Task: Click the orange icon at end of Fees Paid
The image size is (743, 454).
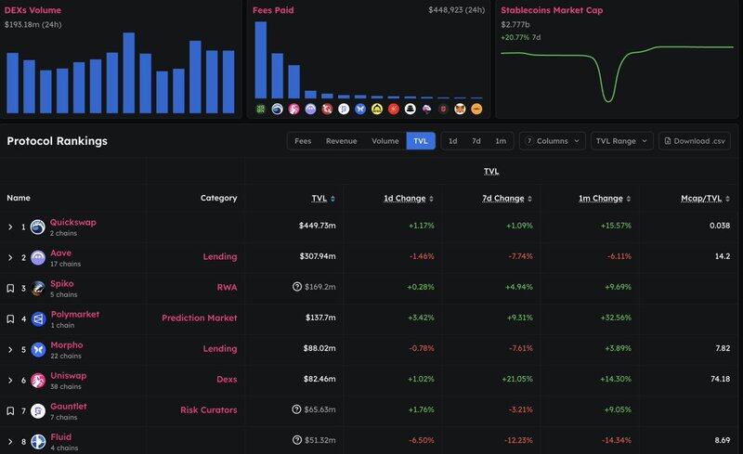Action: [476, 109]
